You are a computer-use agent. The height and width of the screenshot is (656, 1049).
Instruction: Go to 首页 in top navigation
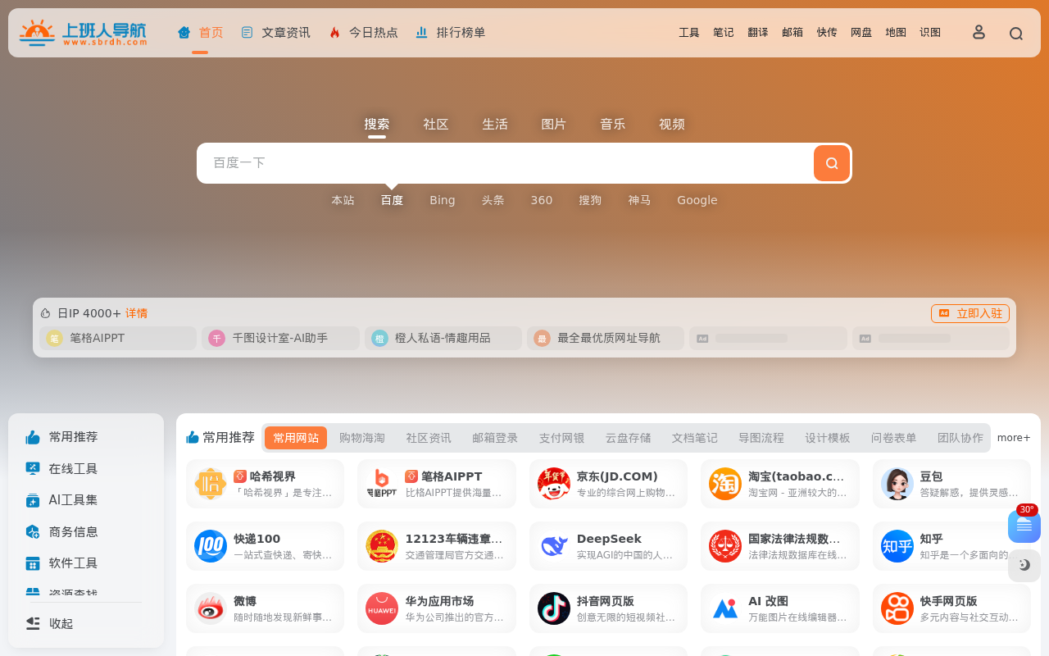tap(200, 33)
